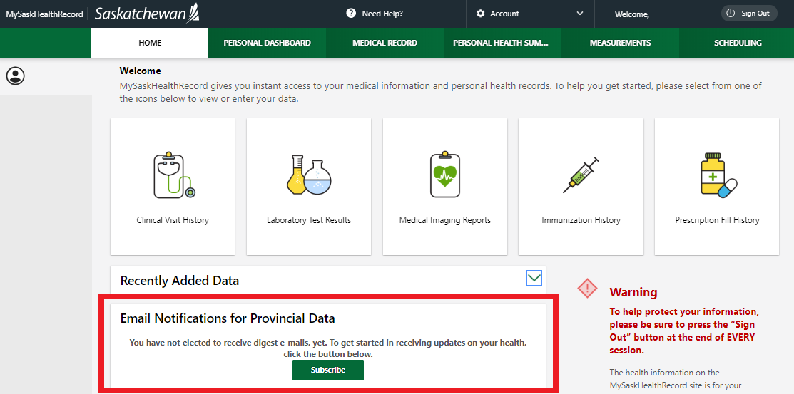794x394 pixels.
Task: Expand the Account dropdown chevron
Action: point(580,14)
